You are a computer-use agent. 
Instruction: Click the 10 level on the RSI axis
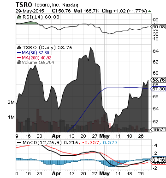(155, 38)
